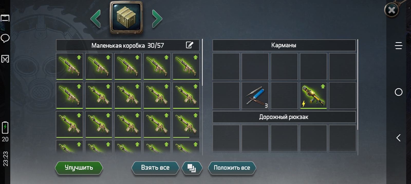411x184 pixels.
Task: Tap the Android home circle button
Action: pos(399,92)
